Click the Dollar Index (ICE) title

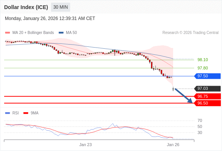tap(26, 7)
